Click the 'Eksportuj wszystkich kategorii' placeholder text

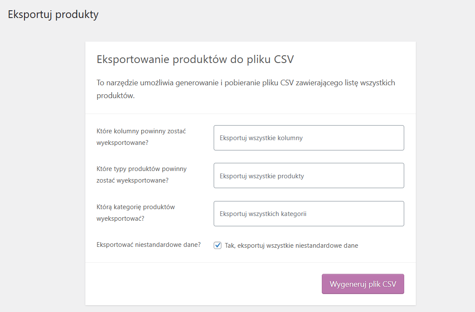263,214
